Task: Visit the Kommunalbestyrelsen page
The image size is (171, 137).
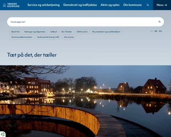Action: (22, 37)
